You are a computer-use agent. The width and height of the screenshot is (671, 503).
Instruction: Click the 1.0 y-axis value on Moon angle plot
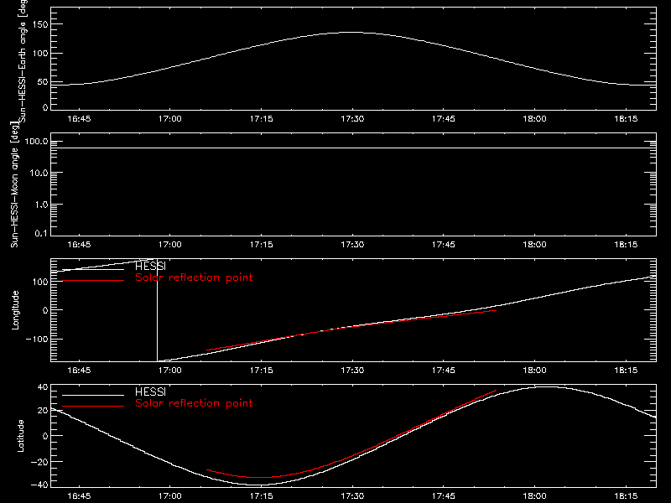pyautogui.click(x=41, y=205)
